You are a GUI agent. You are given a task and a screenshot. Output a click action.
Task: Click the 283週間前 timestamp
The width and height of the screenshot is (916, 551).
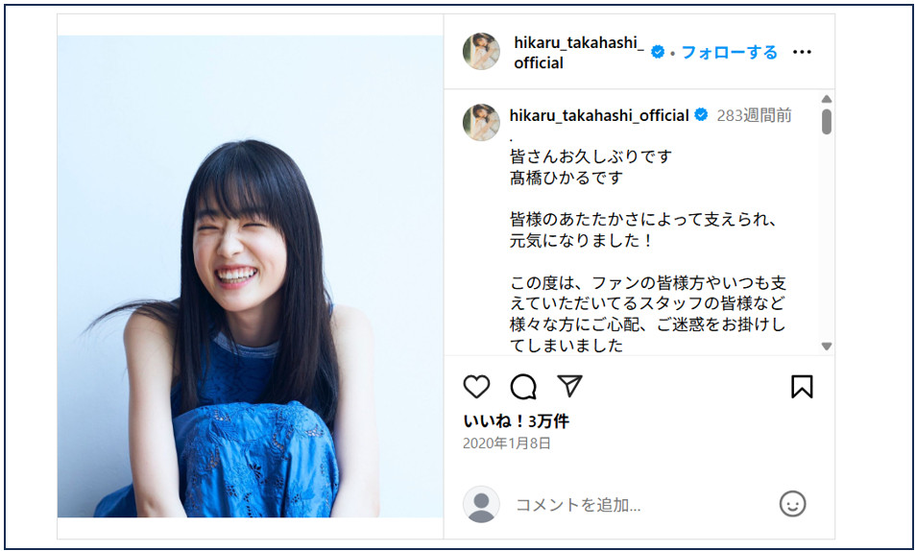pyautogui.click(x=754, y=115)
